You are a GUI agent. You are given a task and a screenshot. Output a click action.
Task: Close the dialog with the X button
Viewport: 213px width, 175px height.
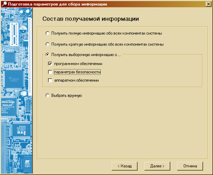click(x=208, y=4)
